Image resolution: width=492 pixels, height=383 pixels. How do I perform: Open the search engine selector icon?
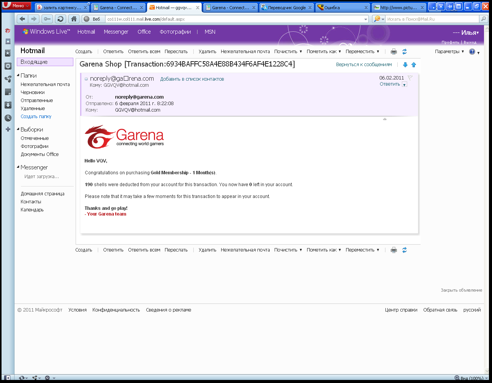(378, 19)
